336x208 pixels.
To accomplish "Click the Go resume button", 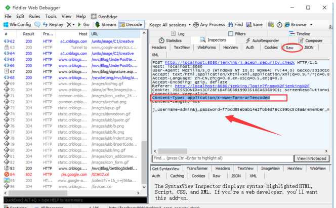I will click(x=84, y=25).
